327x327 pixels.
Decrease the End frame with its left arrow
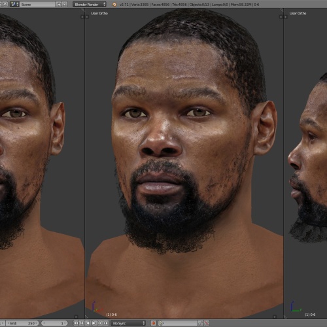pyautogui.click(x=8, y=323)
